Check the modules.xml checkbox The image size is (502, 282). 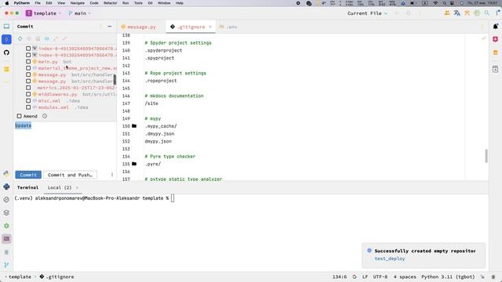coord(28,107)
